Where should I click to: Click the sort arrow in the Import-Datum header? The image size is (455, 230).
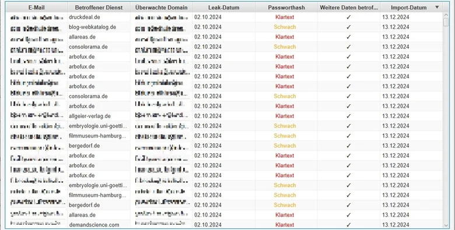click(437, 7)
